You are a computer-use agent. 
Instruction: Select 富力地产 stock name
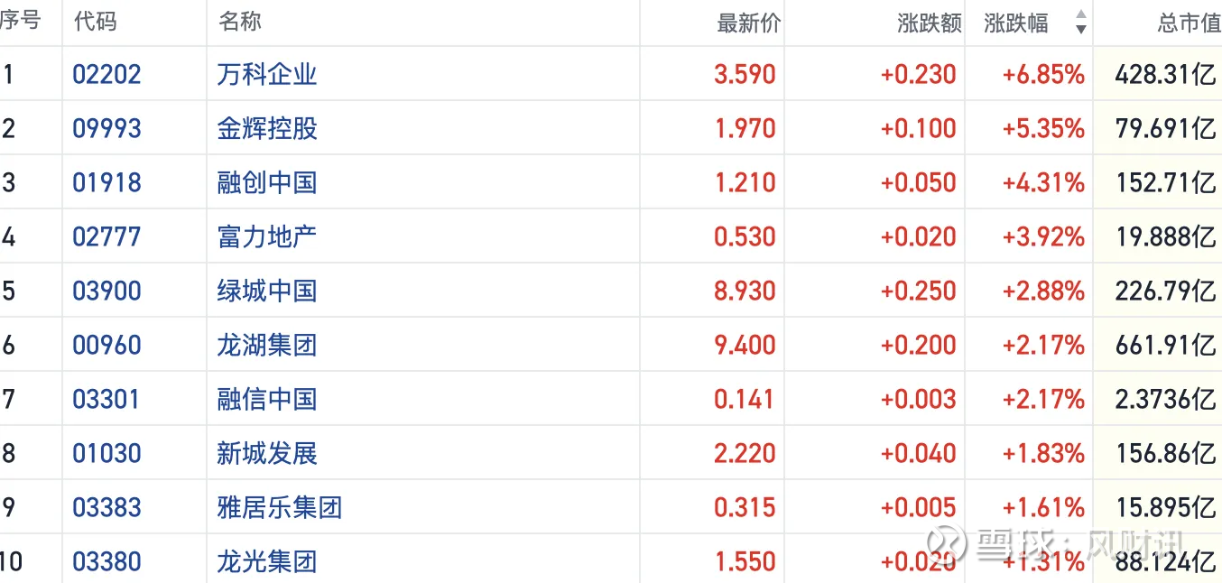[267, 236]
